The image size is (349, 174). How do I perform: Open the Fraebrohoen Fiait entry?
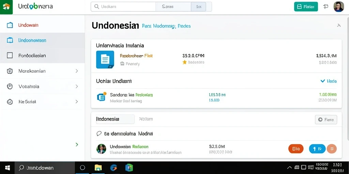pos(136,56)
